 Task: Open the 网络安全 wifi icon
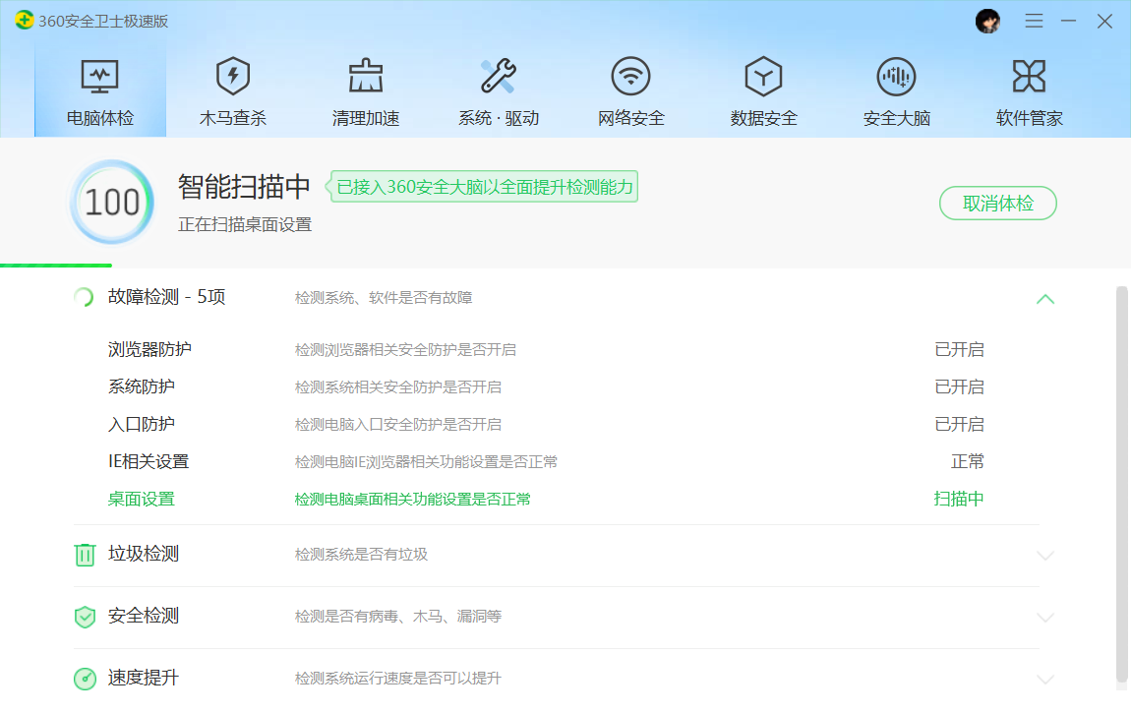(x=631, y=76)
